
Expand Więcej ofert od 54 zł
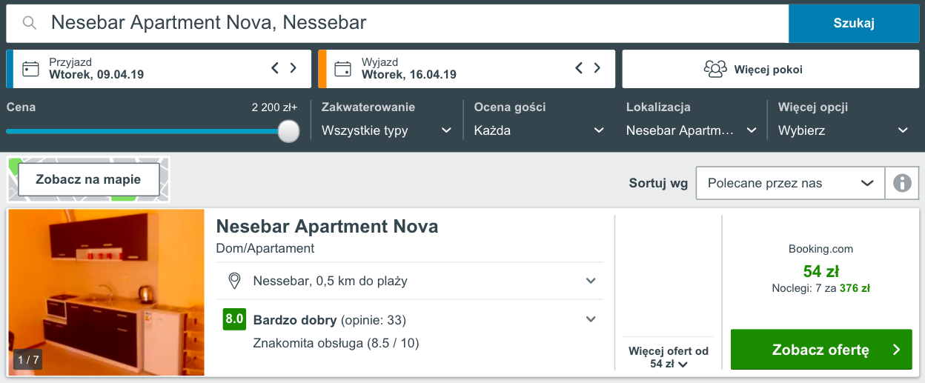coord(669,357)
